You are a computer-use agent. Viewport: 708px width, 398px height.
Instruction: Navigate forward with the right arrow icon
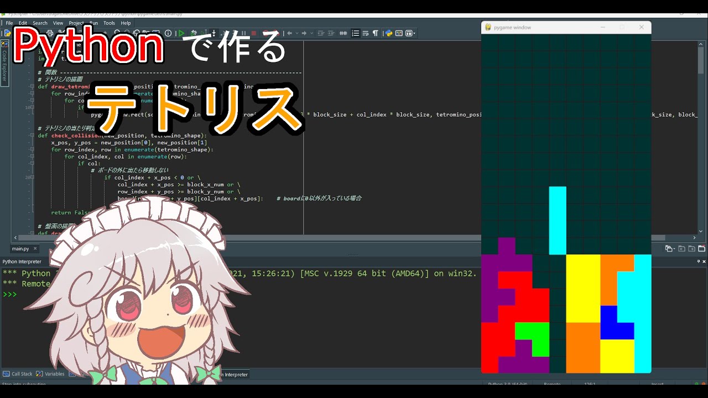[304, 33]
